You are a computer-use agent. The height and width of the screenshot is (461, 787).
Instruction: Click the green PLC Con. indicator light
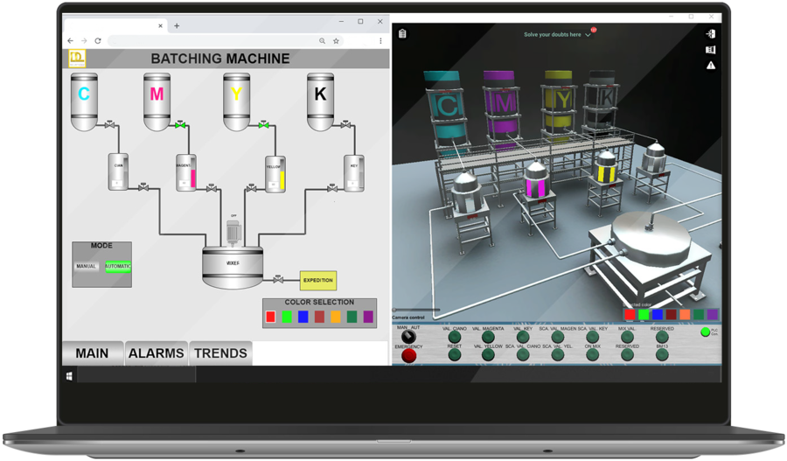pos(705,332)
